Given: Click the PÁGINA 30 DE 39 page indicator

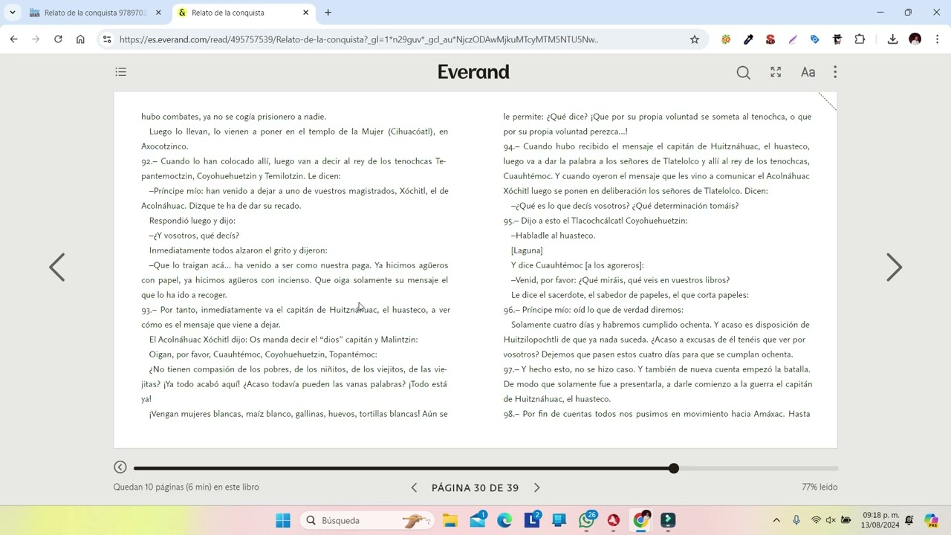Looking at the screenshot, I should (x=475, y=487).
